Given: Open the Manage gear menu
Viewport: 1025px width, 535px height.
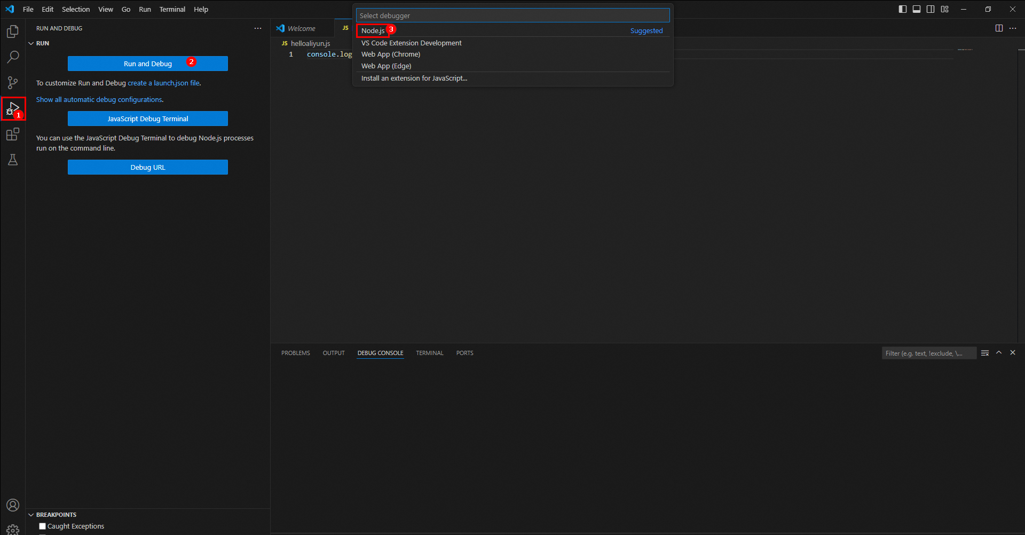Looking at the screenshot, I should pos(13,529).
